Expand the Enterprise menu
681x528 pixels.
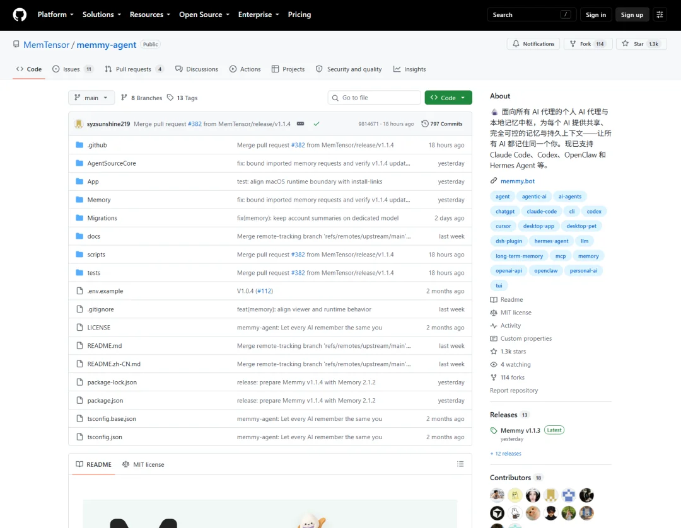[259, 14]
